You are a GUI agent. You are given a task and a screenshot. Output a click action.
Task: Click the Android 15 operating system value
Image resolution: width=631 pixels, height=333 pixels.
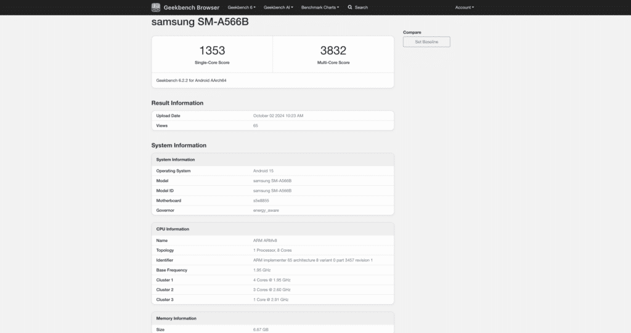tap(263, 171)
